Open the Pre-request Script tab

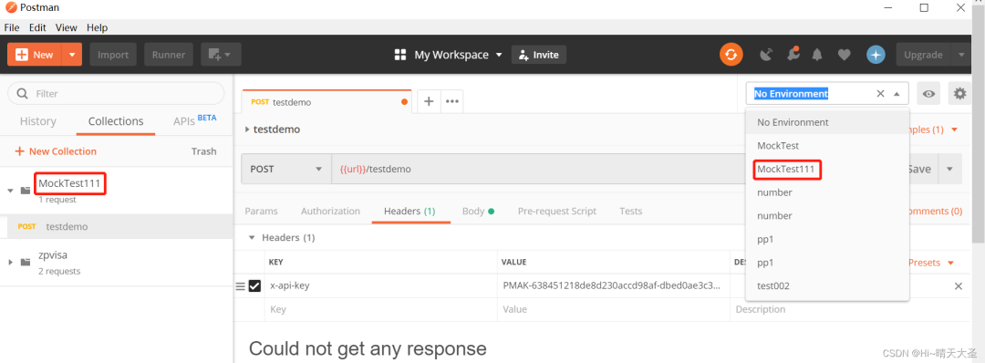[557, 211]
